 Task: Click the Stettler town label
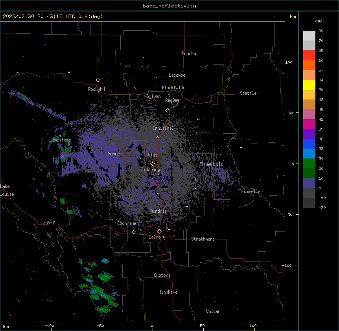click(x=249, y=93)
